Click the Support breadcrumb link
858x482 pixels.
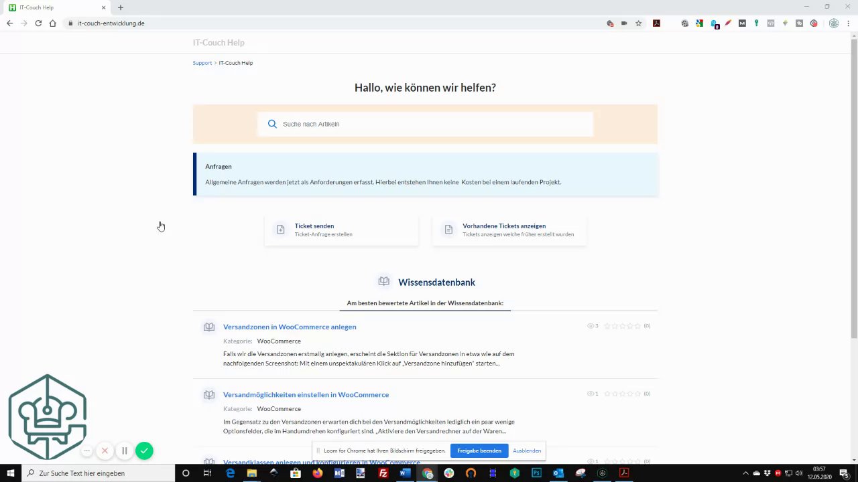coord(202,63)
